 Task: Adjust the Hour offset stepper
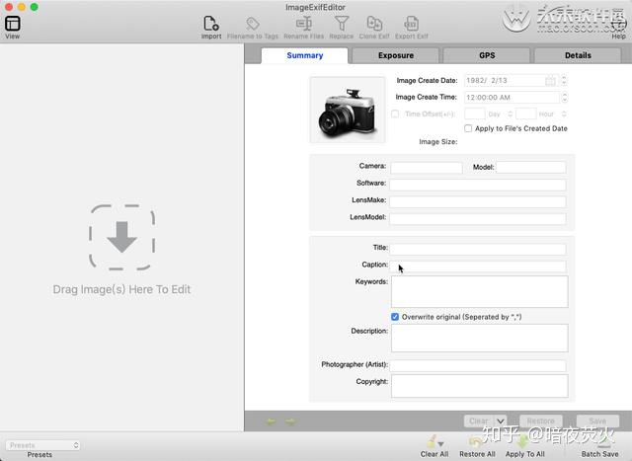click(564, 115)
